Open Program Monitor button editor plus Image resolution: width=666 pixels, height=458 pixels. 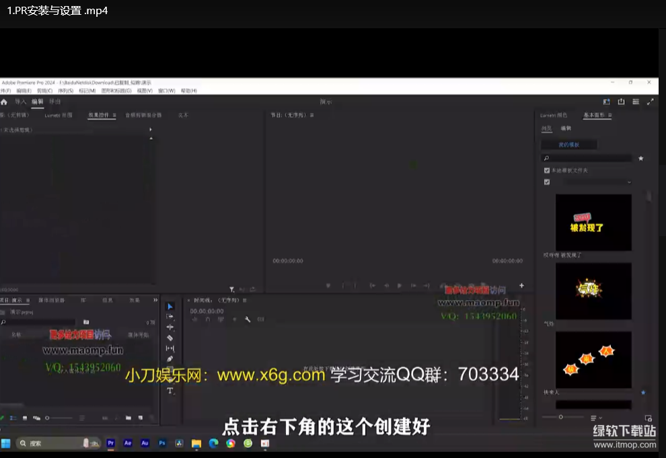pos(521,286)
